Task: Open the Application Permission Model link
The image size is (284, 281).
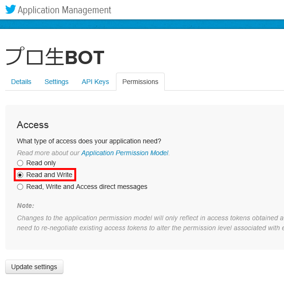Action: click(x=125, y=153)
